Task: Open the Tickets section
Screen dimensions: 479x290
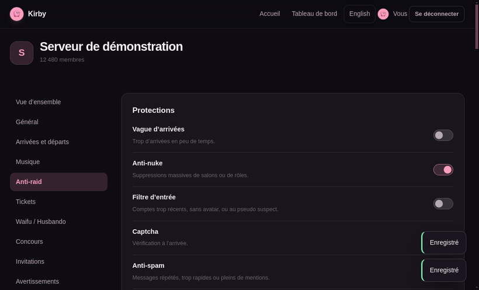Action: 58,202
